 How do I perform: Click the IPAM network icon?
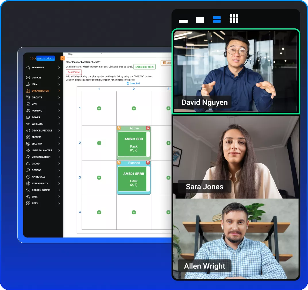click(x=28, y=84)
